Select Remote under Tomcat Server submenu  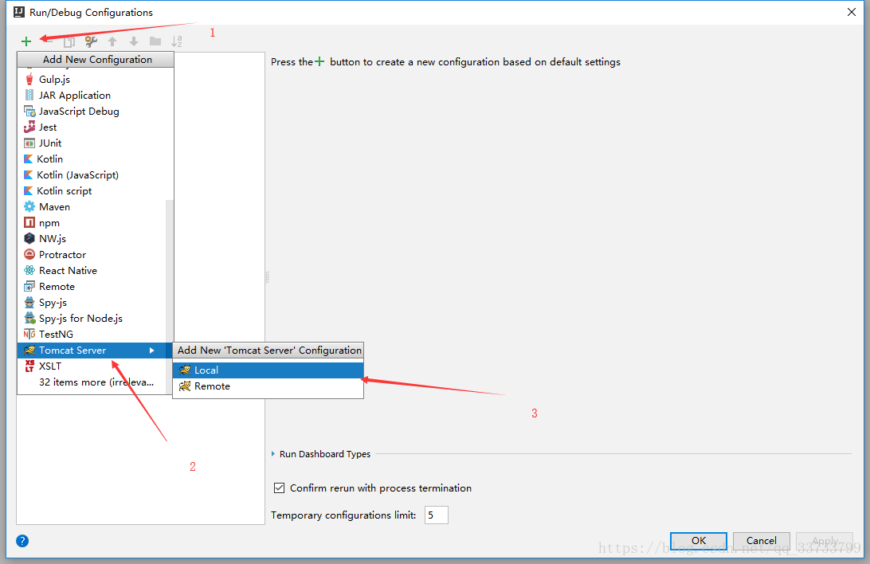pyautogui.click(x=268, y=386)
